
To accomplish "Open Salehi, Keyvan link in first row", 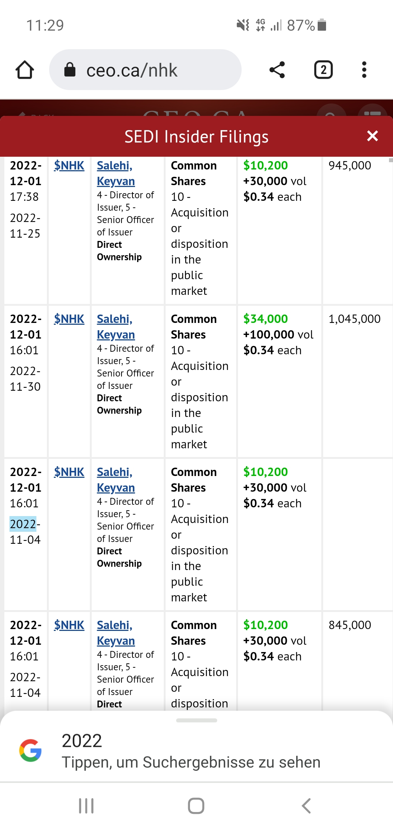I will coord(115,173).
